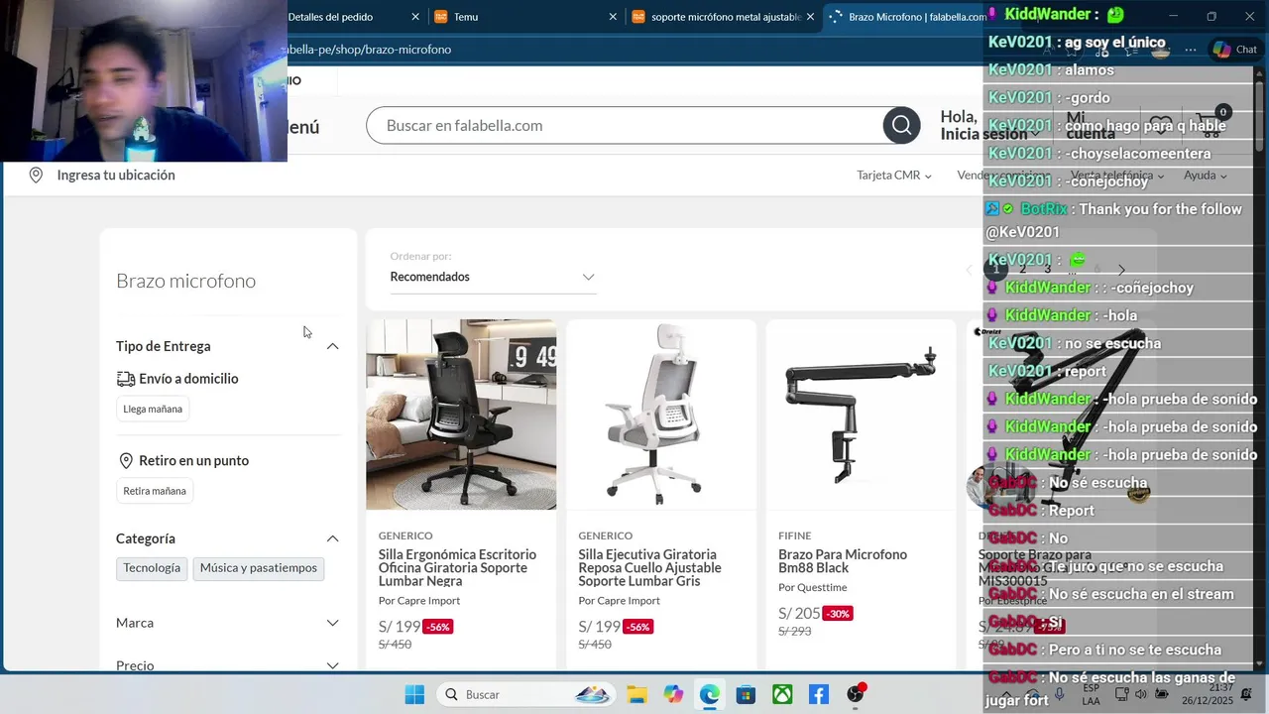Open black ergonomic chair product image

point(461,415)
